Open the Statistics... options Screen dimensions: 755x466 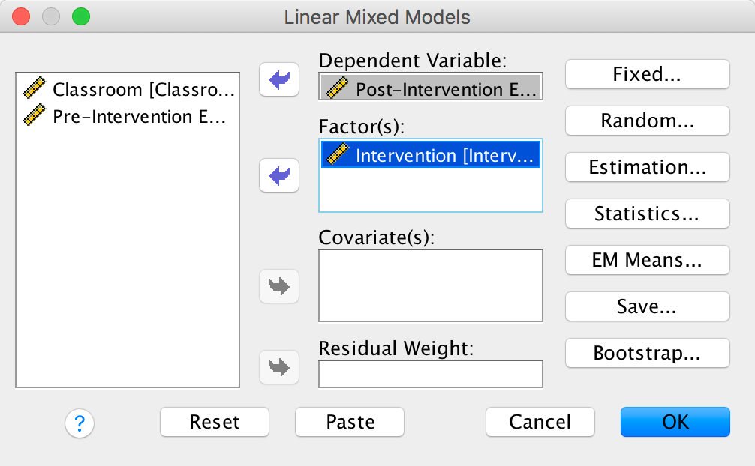point(647,214)
